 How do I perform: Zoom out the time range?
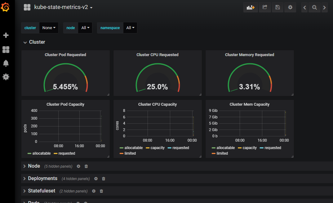pyautogui.click(x=314, y=7)
